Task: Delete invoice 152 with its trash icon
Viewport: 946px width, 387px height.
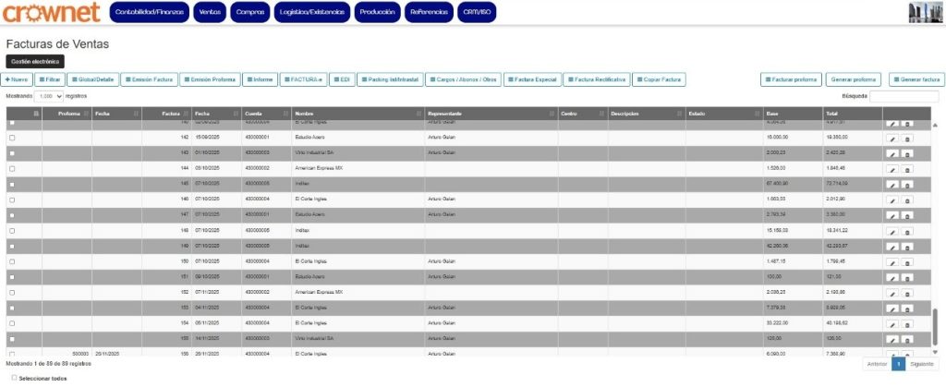Action: (906, 294)
